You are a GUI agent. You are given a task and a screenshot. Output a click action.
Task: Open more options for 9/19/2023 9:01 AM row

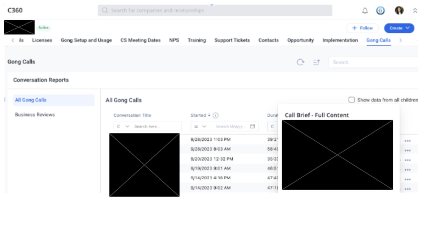(x=407, y=170)
